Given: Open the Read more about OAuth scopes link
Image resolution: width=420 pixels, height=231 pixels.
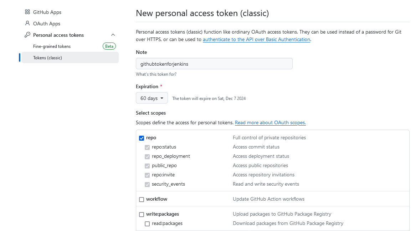Looking at the screenshot, I should (270, 122).
